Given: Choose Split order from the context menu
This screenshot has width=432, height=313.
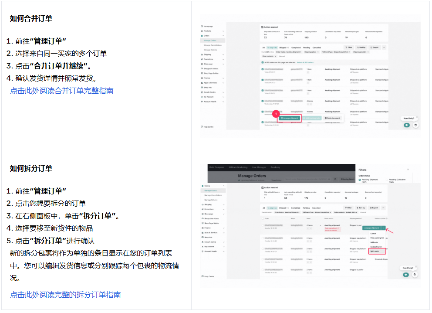Looking at the screenshot, I should (375, 251).
